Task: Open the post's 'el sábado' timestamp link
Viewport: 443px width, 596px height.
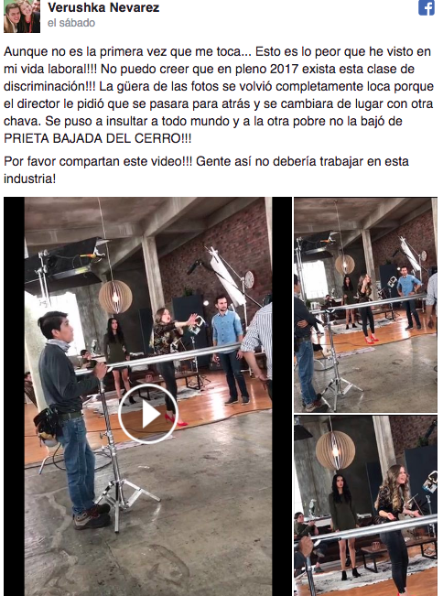Action: [71, 23]
